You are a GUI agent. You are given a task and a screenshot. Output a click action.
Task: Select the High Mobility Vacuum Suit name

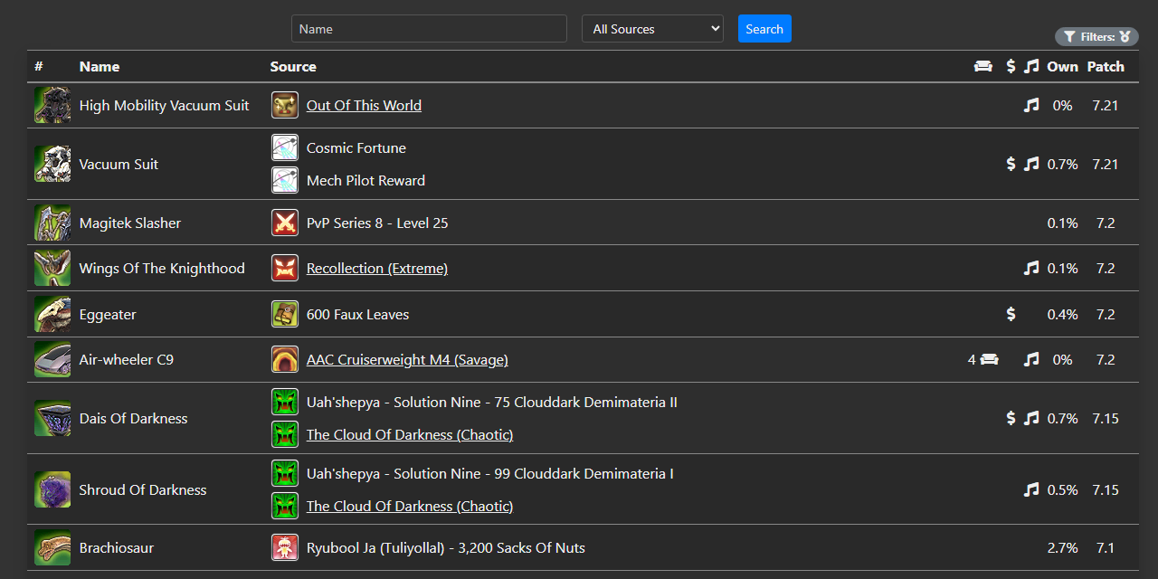click(165, 105)
